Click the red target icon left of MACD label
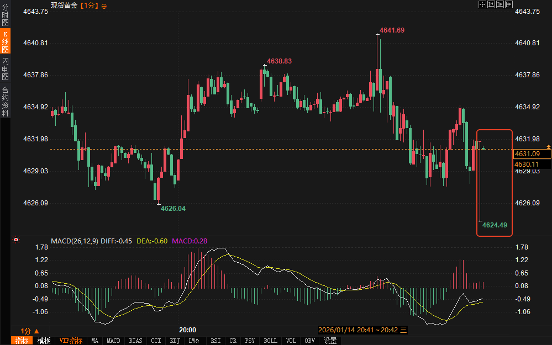 pyautogui.click(x=16, y=240)
